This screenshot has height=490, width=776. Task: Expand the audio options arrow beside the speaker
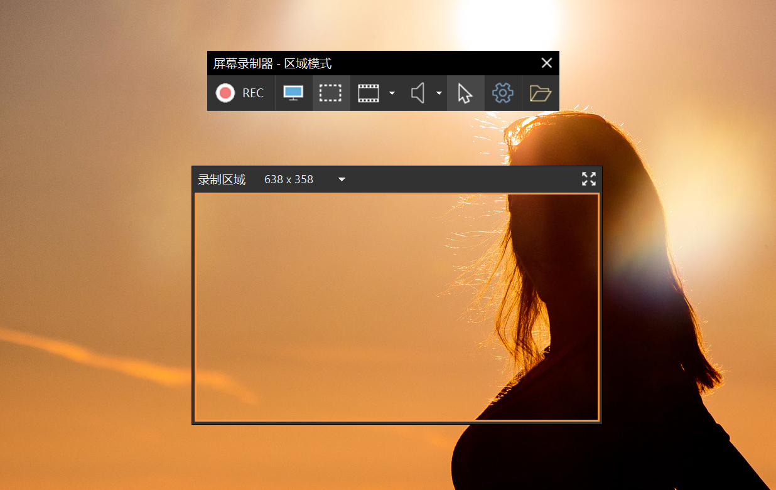click(439, 93)
